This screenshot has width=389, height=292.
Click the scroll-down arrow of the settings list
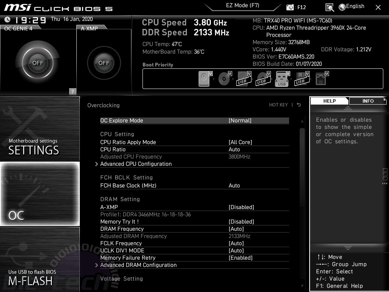(x=302, y=286)
